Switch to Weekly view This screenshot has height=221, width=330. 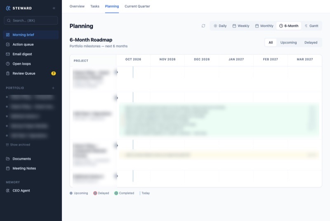(241, 26)
